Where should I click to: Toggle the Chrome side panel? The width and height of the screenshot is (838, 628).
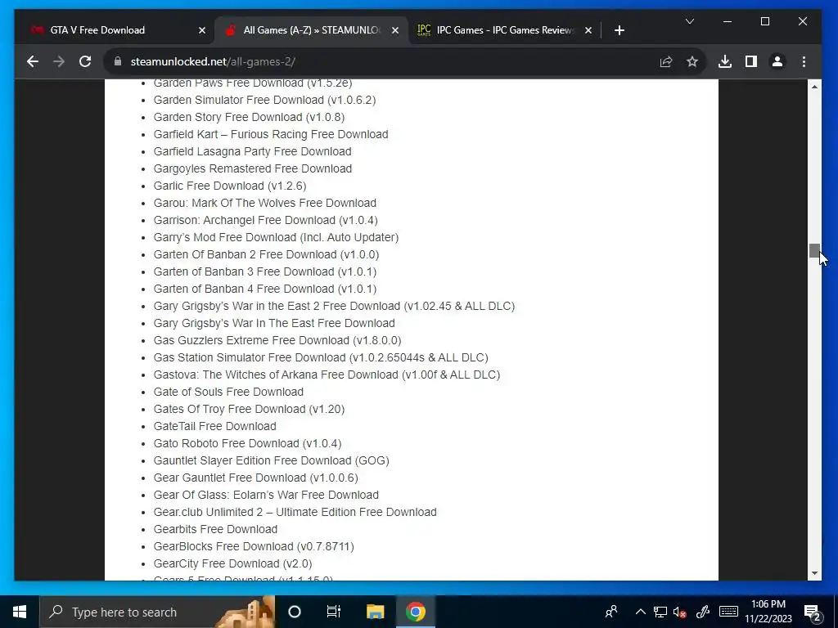[751, 62]
